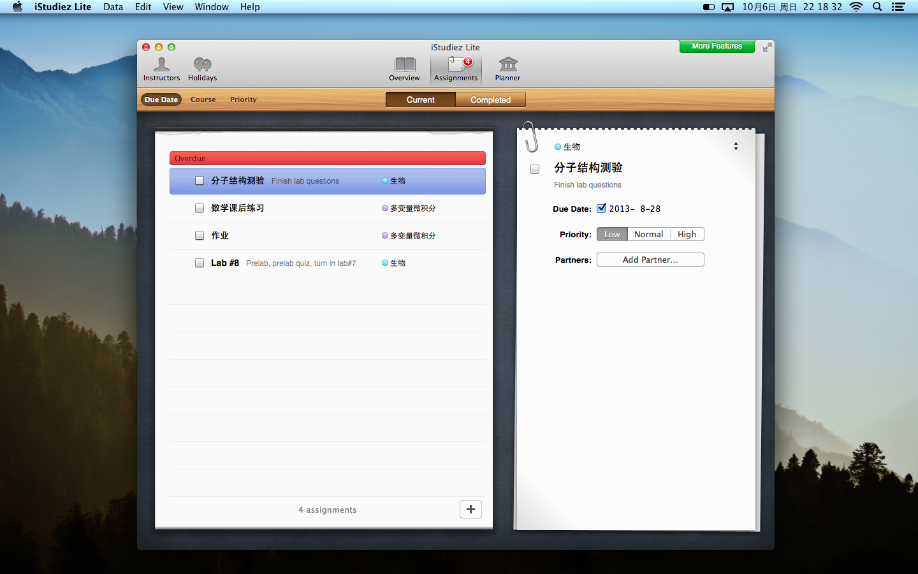
Task: Click the plus button to add assignment
Action: [470, 509]
